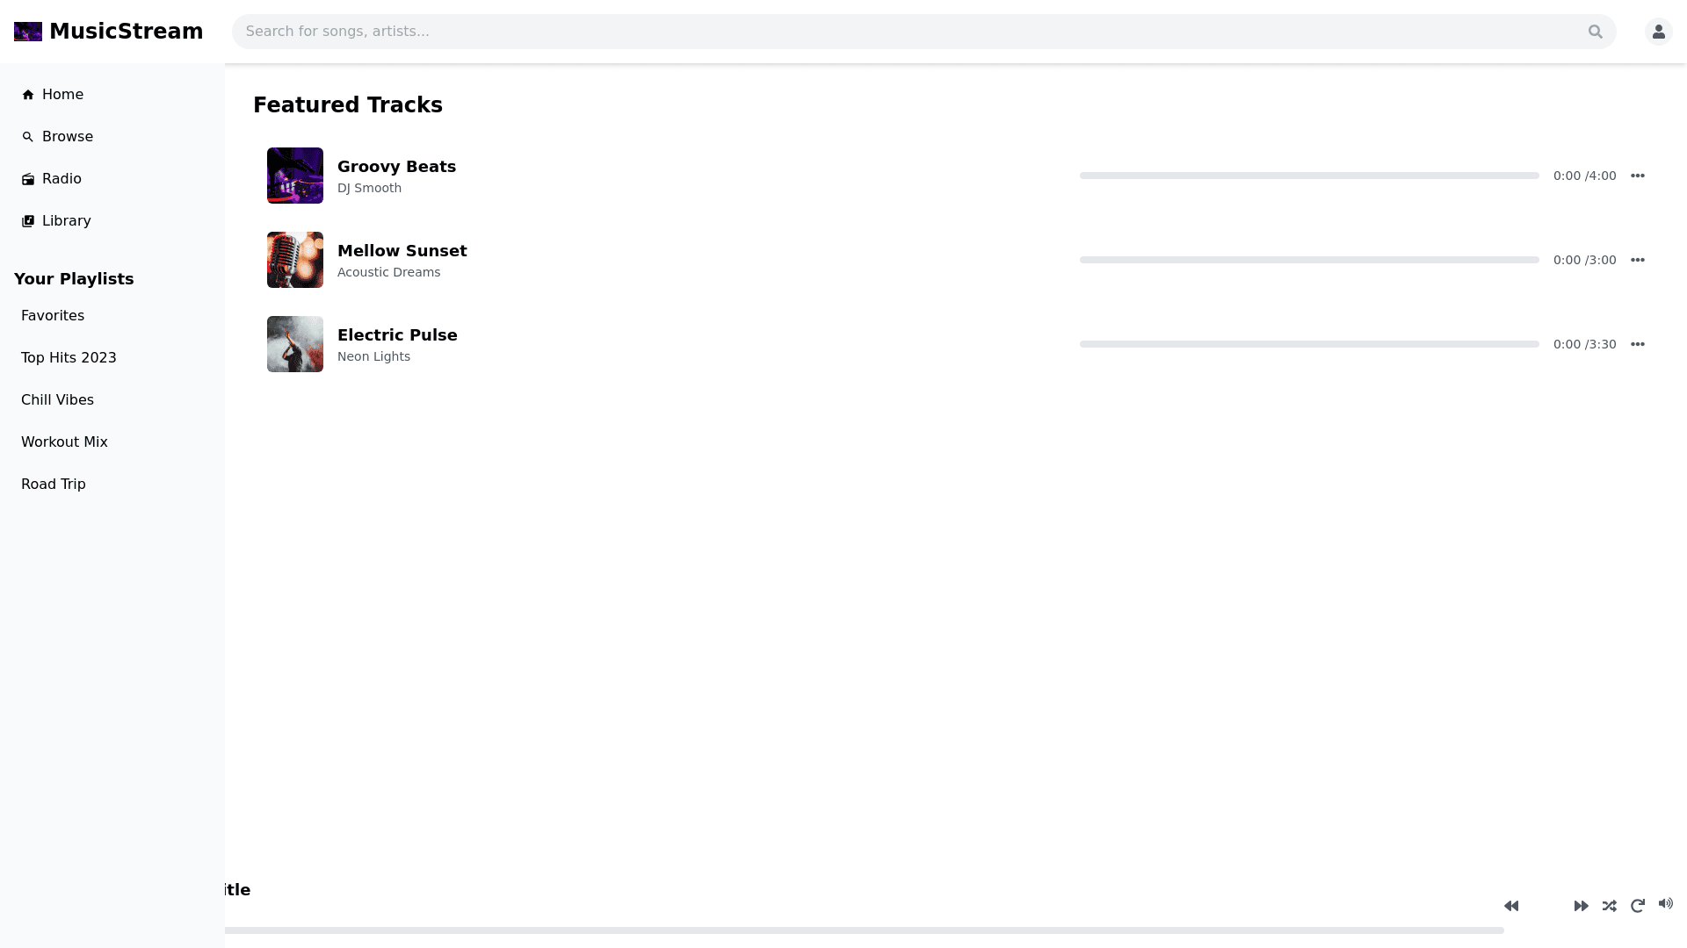
Task: Click the Electric Pulse album thumbnail
Action: 295,344
